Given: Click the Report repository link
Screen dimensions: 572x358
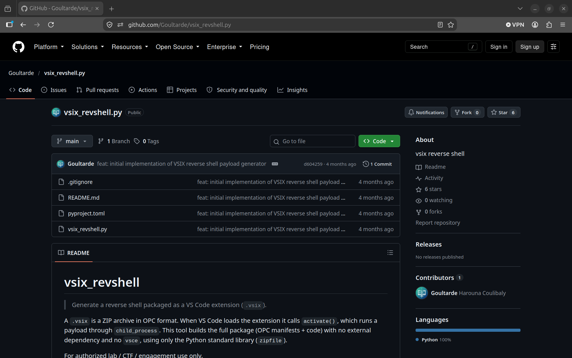Looking at the screenshot, I should point(438,223).
